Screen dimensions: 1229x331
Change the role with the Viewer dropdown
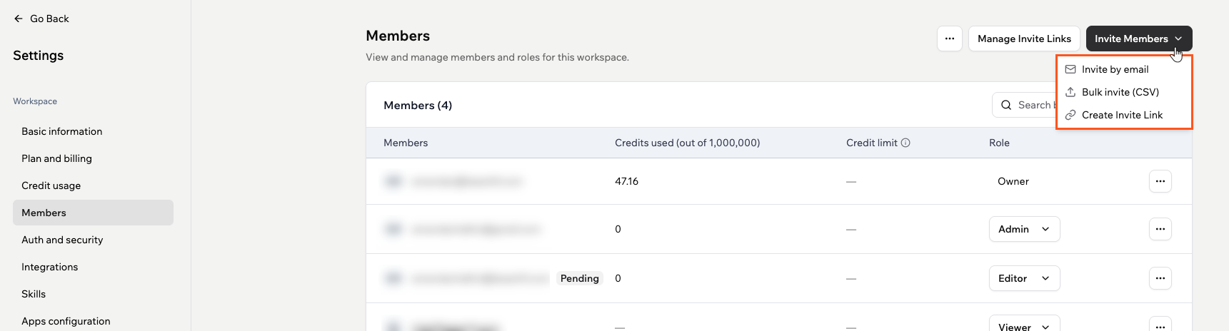point(1024,323)
